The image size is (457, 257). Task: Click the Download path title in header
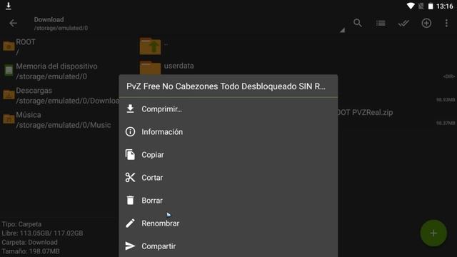49,20
